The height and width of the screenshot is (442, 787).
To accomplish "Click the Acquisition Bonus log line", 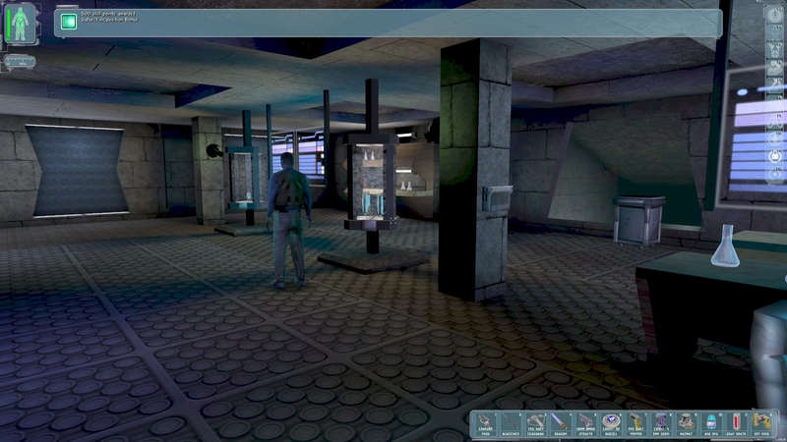I will click(109, 20).
